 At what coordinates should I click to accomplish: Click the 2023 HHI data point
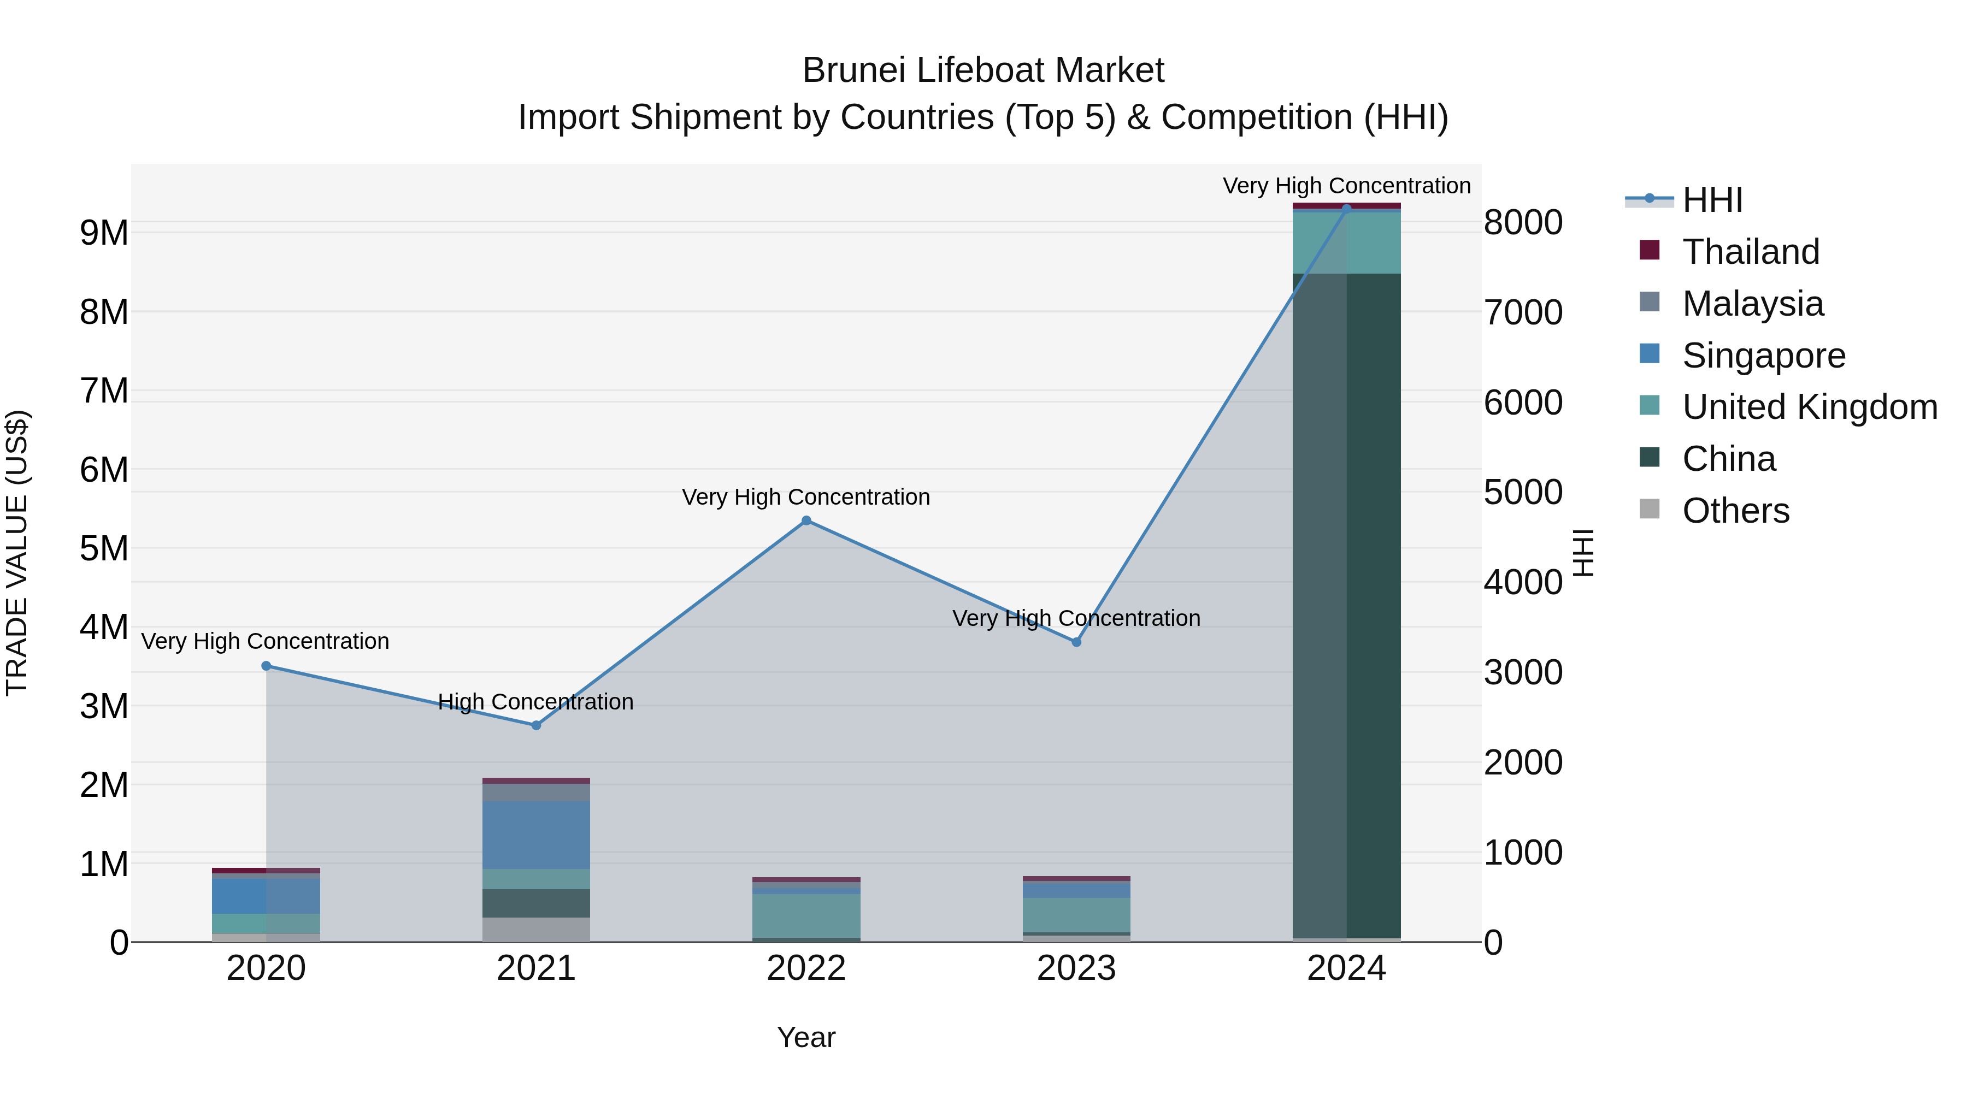(x=1076, y=642)
